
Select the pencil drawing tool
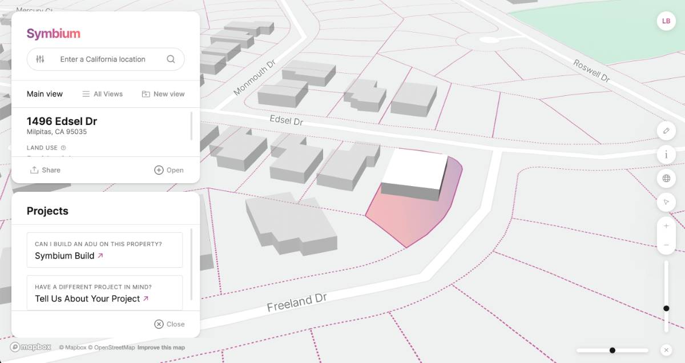(x=666, y=131)
